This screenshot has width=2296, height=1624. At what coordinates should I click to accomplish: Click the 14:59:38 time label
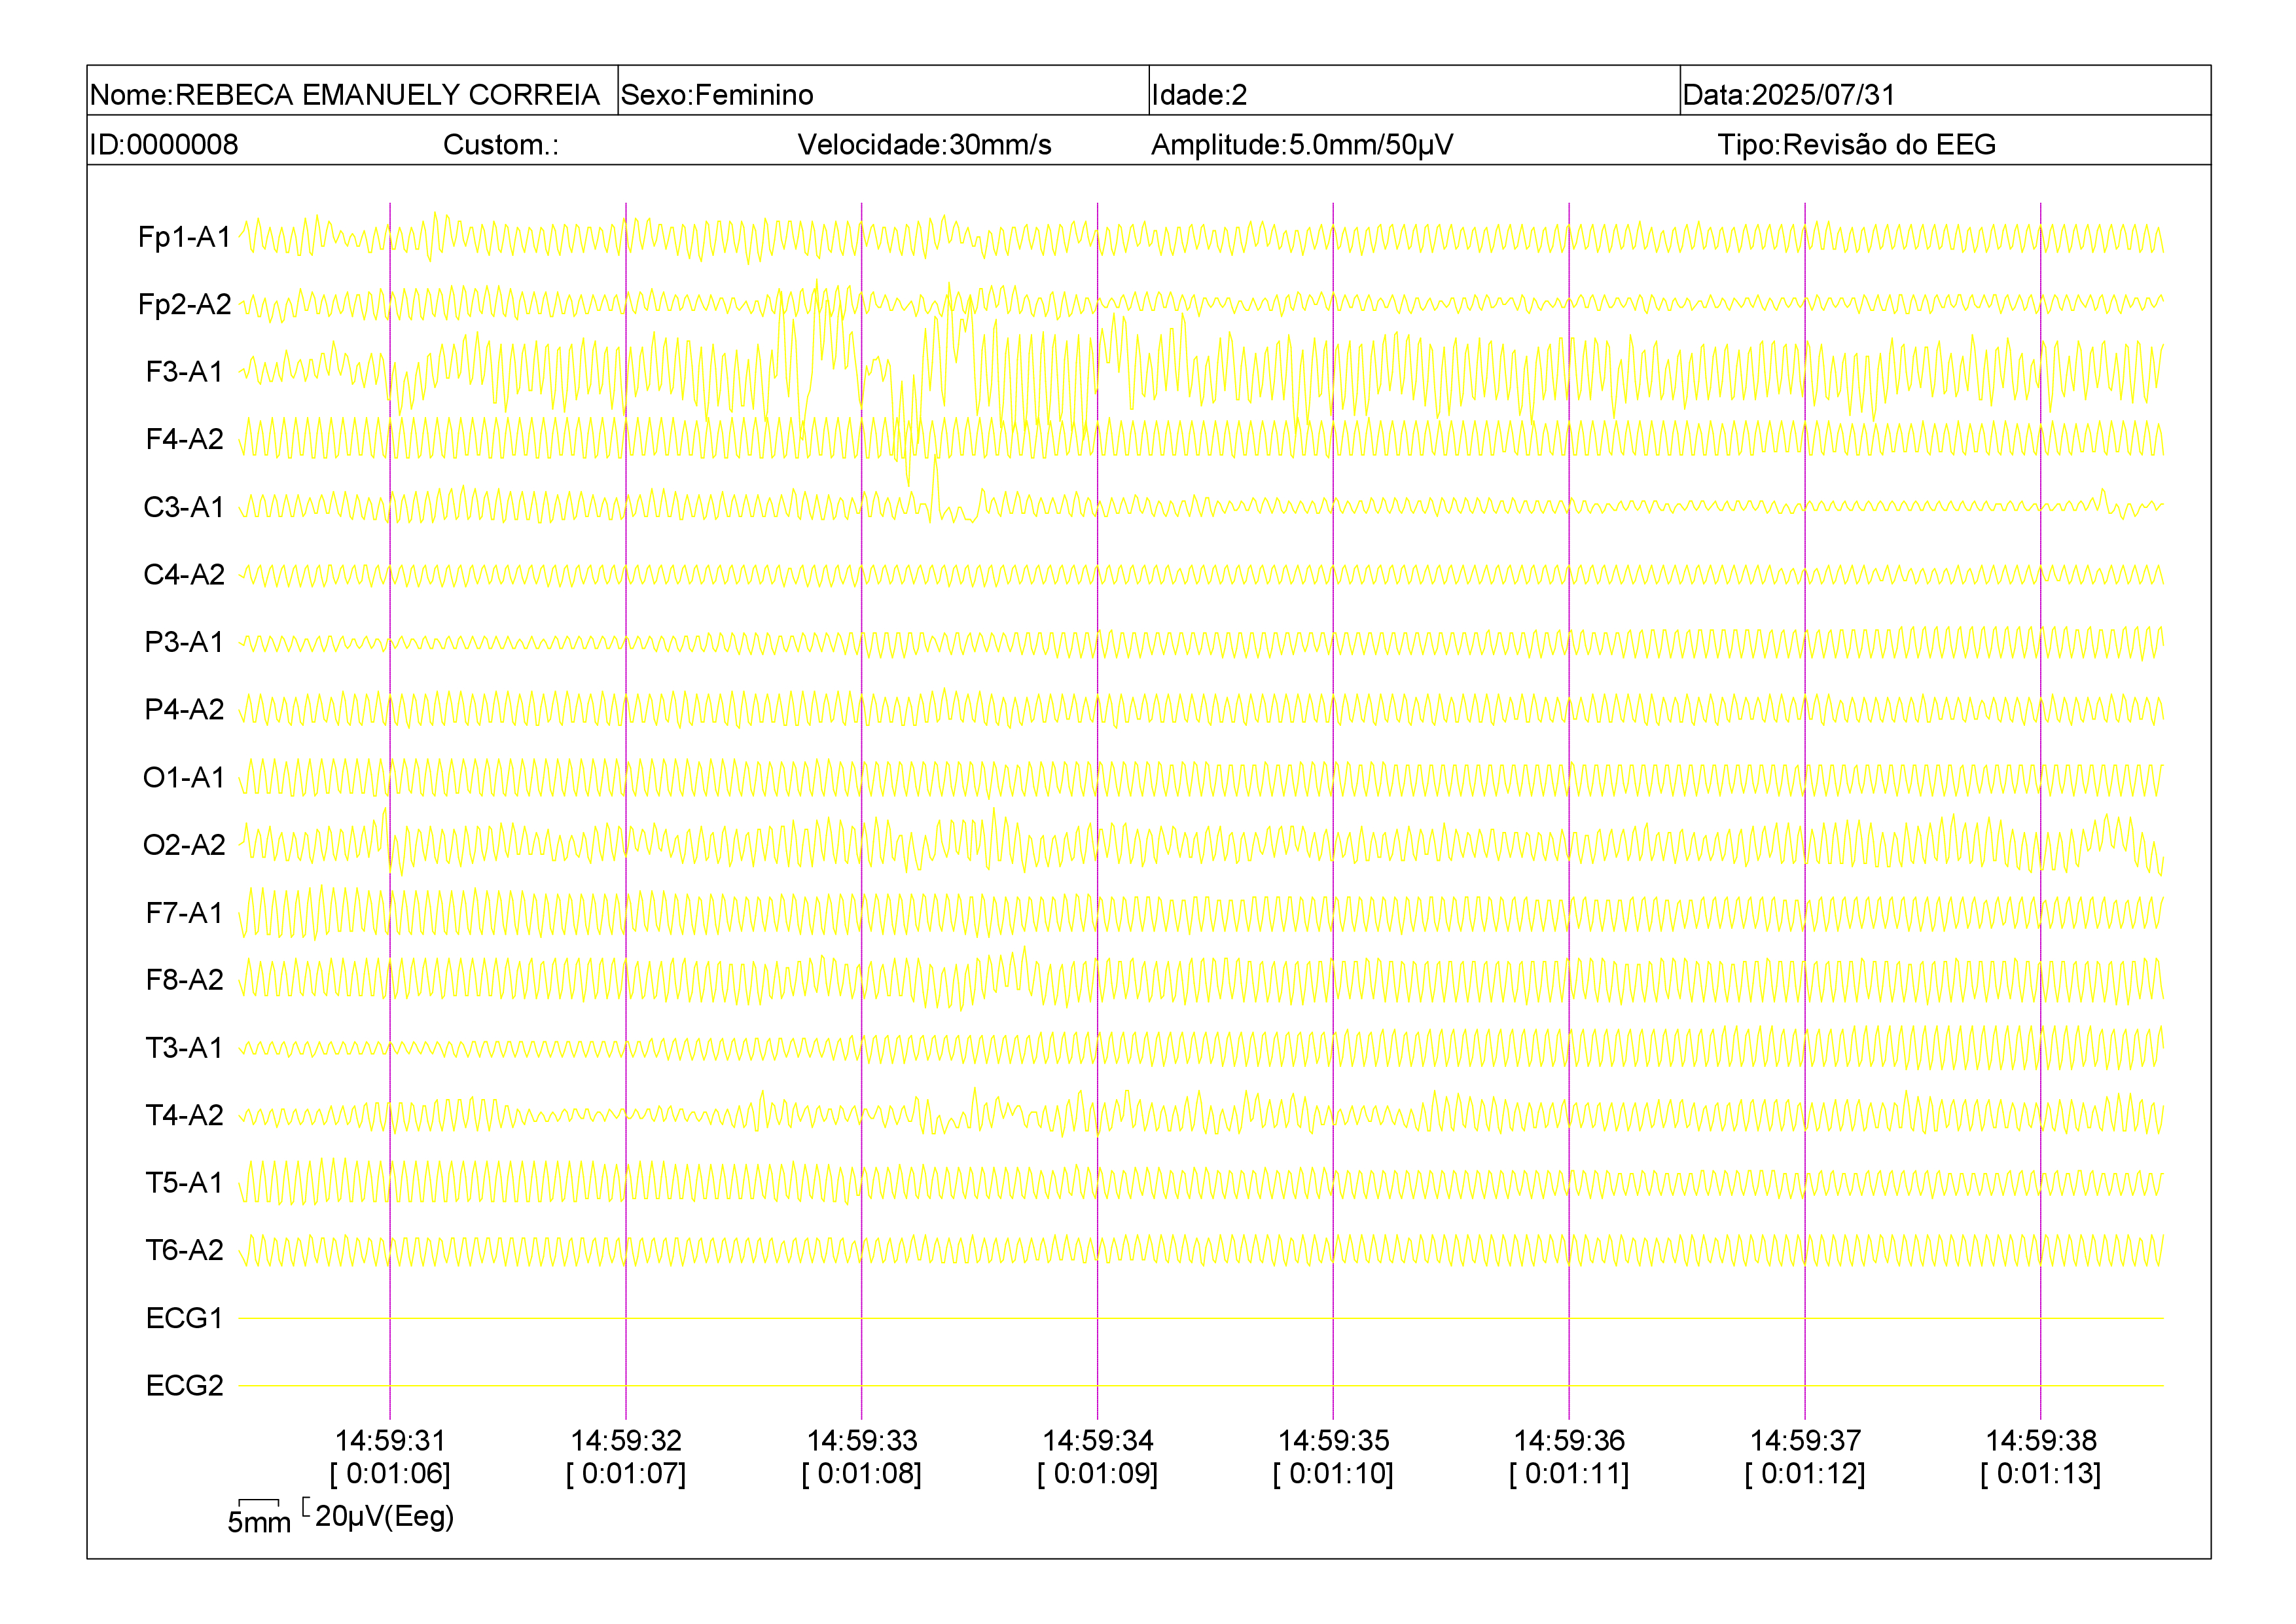tap(2041, 1441)
